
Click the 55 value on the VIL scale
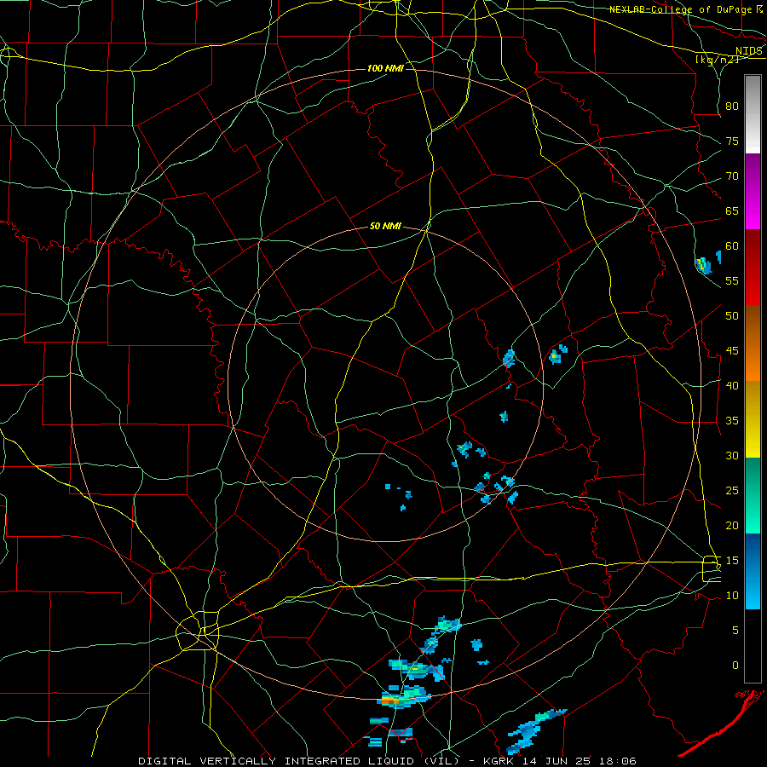coord(732,280)
